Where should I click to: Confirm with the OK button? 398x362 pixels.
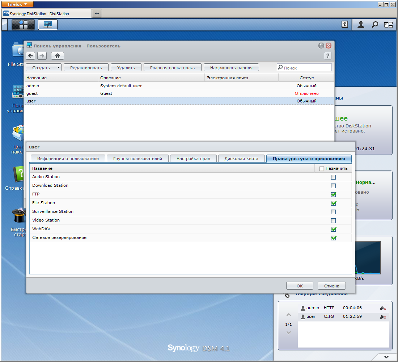300,286
